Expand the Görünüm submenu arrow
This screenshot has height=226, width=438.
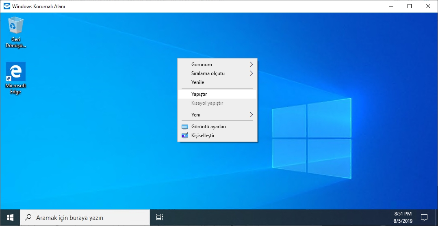(251, 65)
